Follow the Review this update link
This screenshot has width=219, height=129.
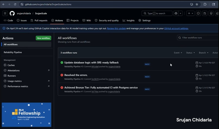click(116, 28)
